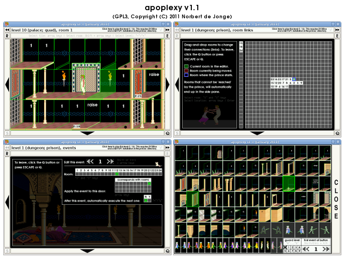The image size is (344, 258).
Task: Select N for auto-execute next event
Action: click(146, 200)
